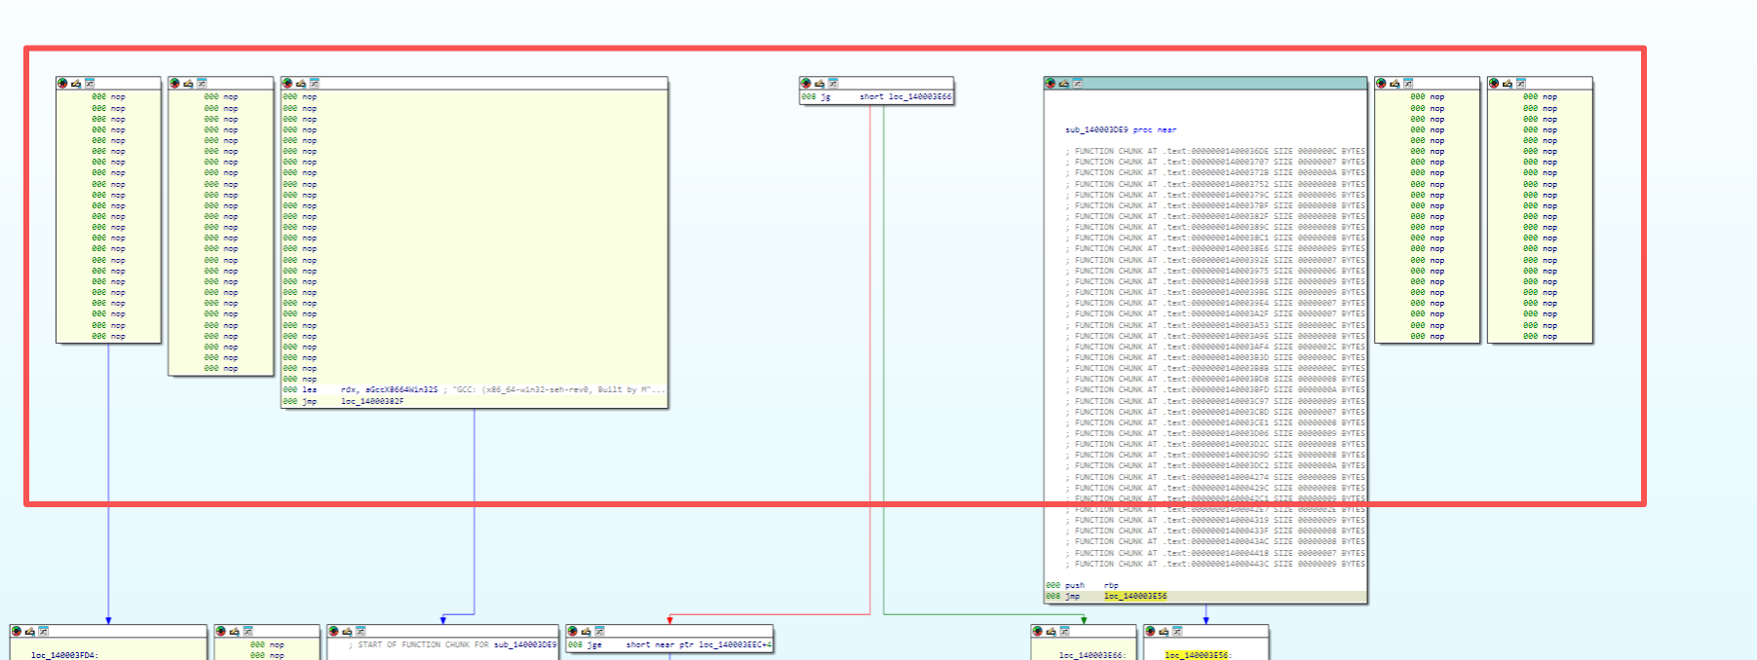1757x660 pixels.
Task: Set color of START OF FUNCTION CHUNK node
Action: coord(334,632)
